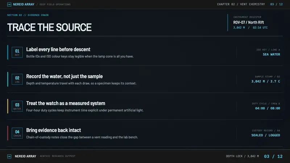Select the SEA WATER value
Image resolution: width=290 pixels, height=163 pixels.
(x=271, y=54)
